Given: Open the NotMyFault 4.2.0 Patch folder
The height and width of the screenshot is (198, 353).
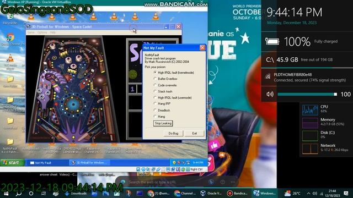Looking at the screenshot, I should point(10,146).
